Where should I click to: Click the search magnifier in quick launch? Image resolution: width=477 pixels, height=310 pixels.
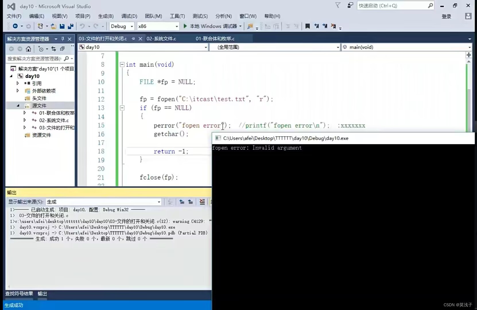[x=430, y=5]
